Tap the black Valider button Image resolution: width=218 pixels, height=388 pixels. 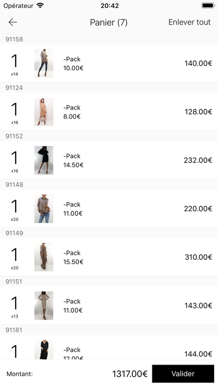(183, 374)
